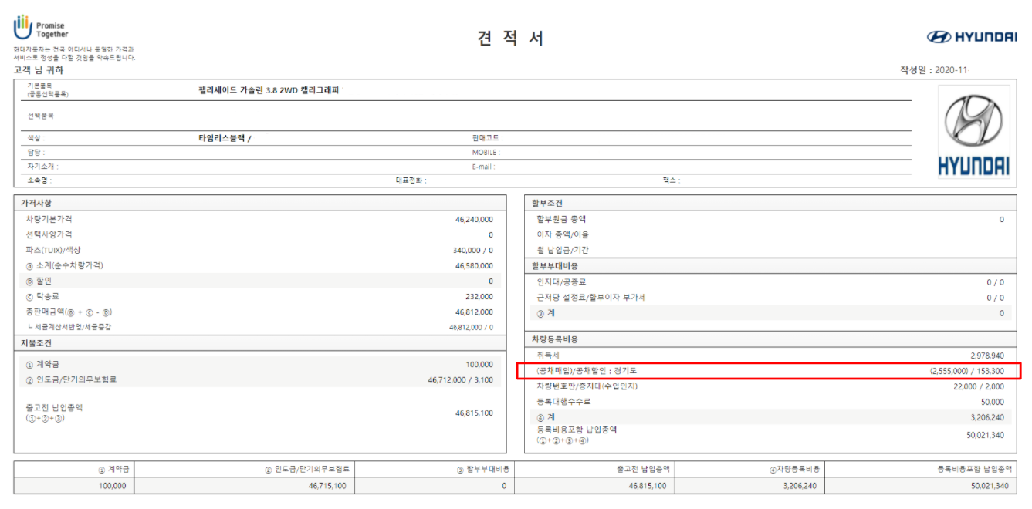Screen dimensions: 1032x509
Task: Click the 할부원금 총액 label
Action: tap(561, 219)
